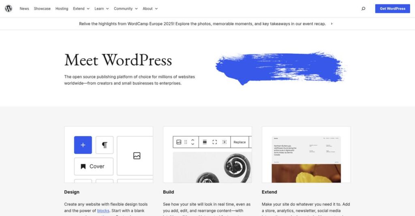Click the align icon in Build toolbar
Screen dimensions: 415x216
(x=205, y=142)
